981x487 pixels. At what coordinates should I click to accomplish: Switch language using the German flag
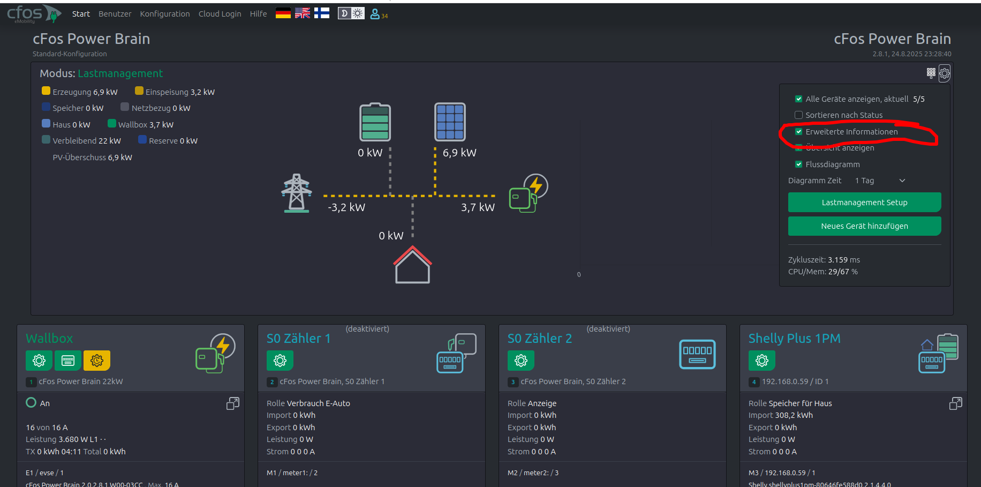point(283,13)
